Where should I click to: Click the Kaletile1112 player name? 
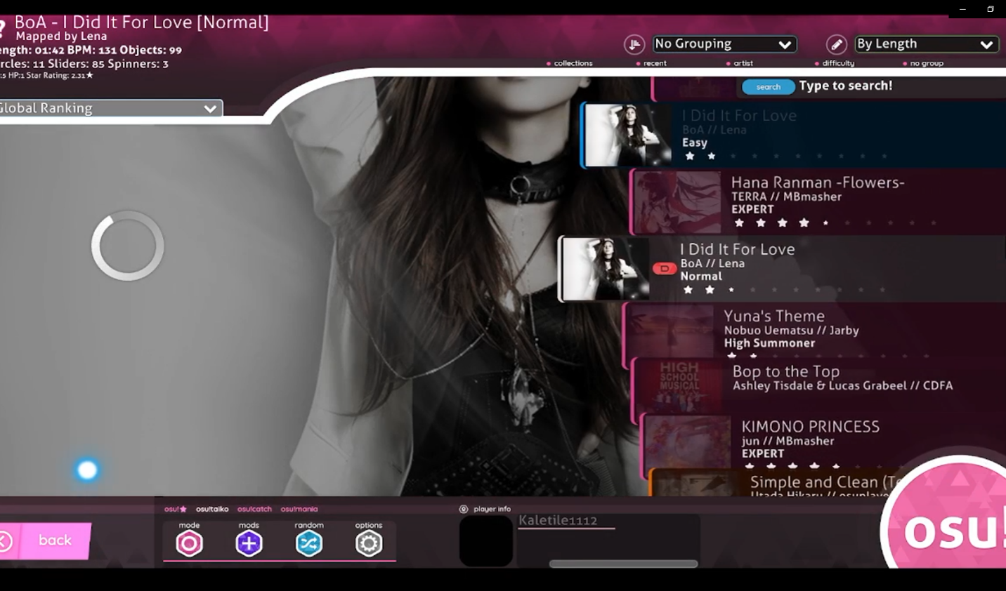(558, 520)
